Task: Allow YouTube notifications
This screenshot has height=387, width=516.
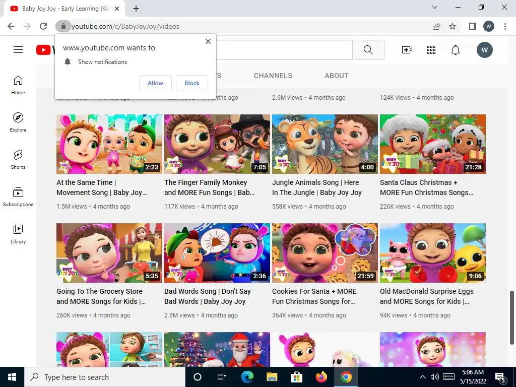Action: tap(155, 83)
